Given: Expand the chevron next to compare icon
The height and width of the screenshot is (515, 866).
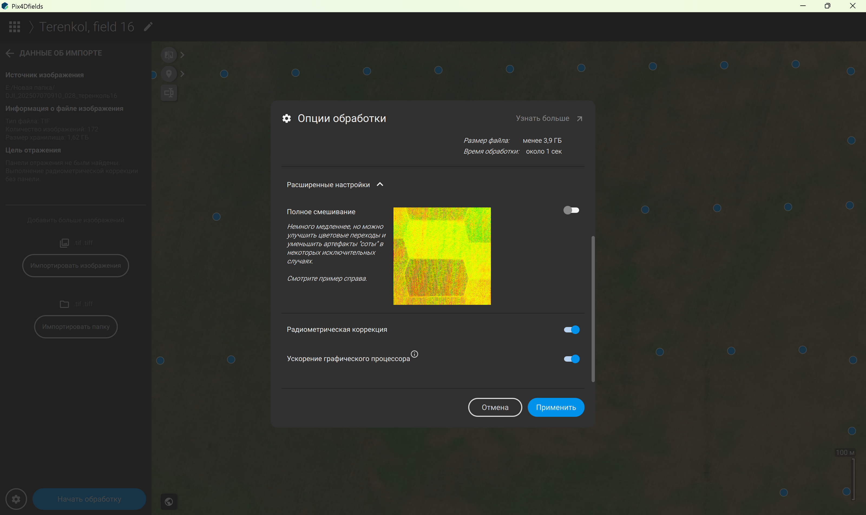Looking at the screenshot, I should pyautogui.click(x=182, y=55).
